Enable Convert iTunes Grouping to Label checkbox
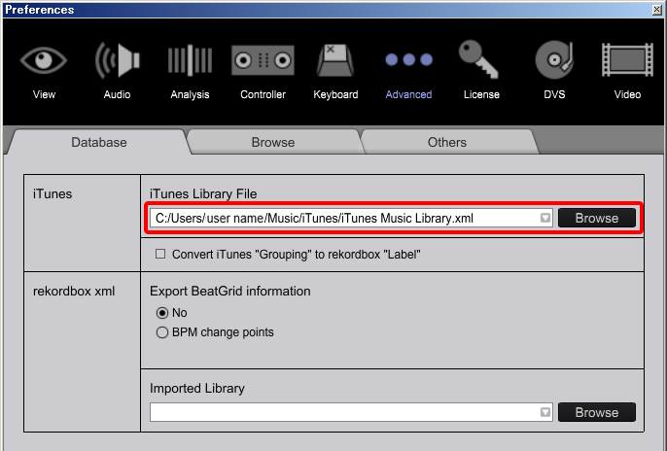The width and height of the screenshot is (667, 451). tap(160, 255)
